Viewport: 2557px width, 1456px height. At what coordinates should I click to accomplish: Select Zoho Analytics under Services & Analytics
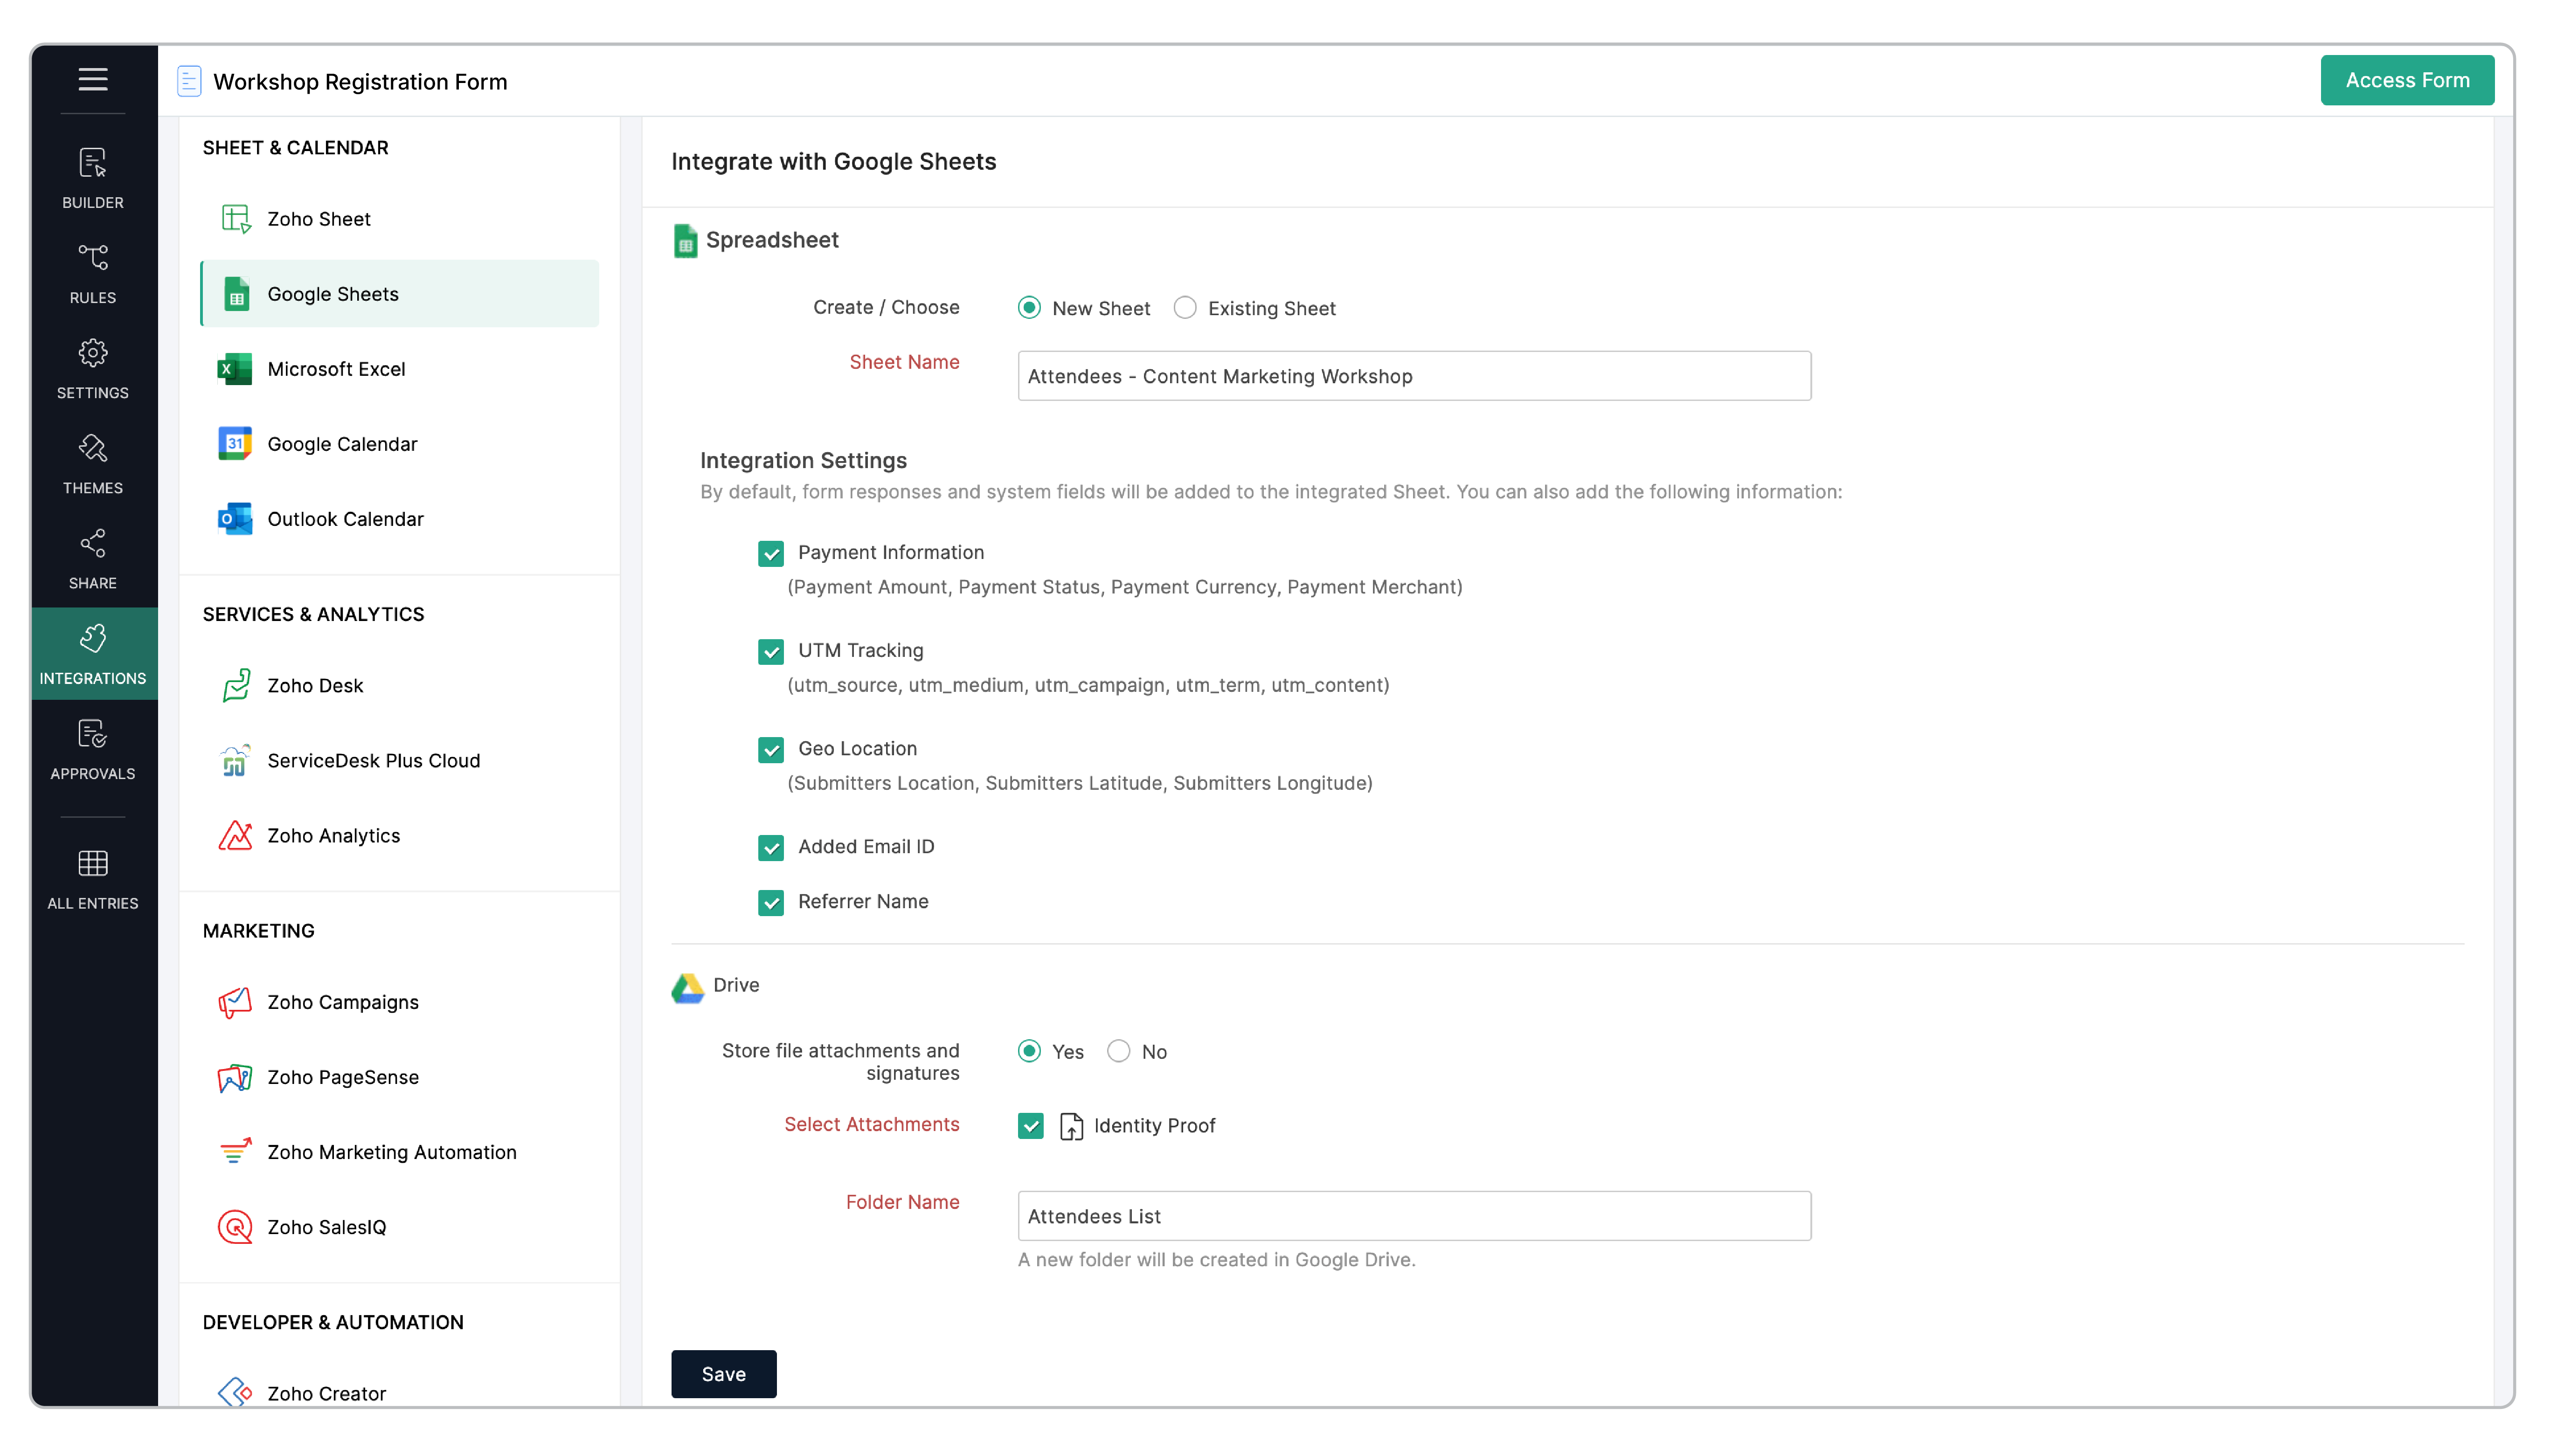point(333,835)
